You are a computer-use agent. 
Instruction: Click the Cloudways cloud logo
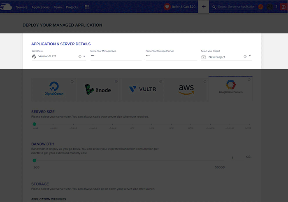click(6, 7)
